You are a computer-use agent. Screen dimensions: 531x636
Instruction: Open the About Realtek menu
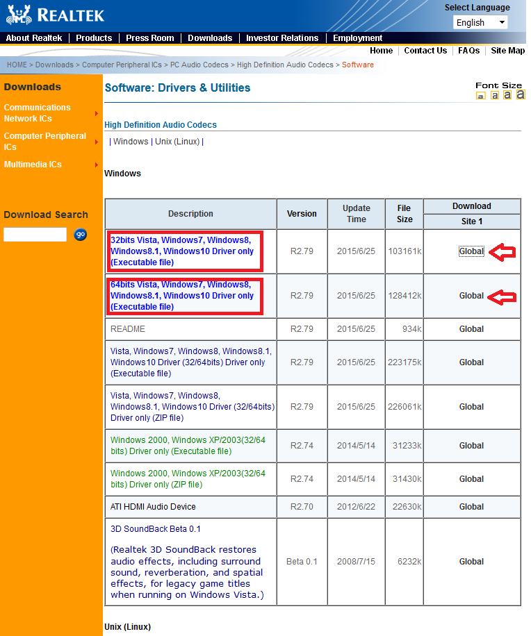(34, 37)
